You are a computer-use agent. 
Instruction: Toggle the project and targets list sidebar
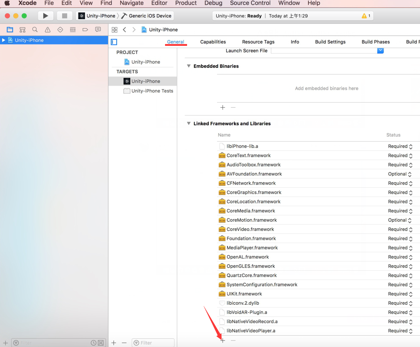point(114,42)
